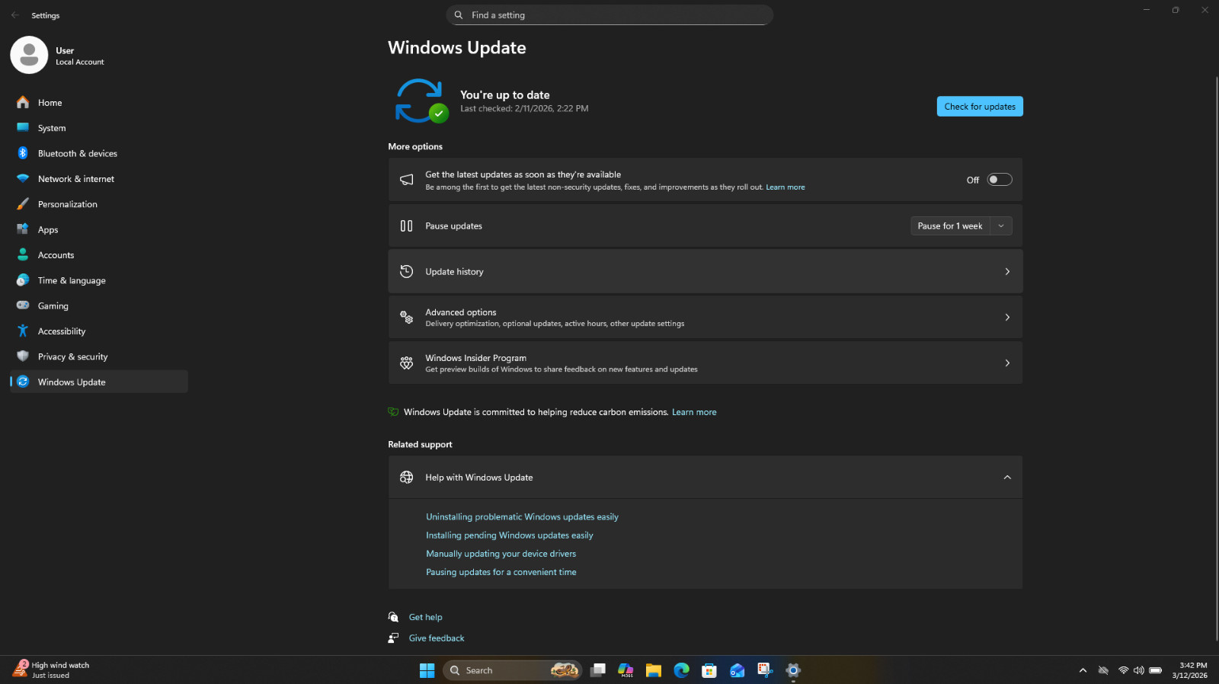Click the Bluetooth icon in sidebar

(x=23, y=153)
